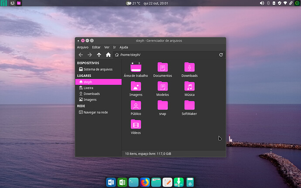
Task: Select the Modelos folder
Action: (x=163, y=89)
